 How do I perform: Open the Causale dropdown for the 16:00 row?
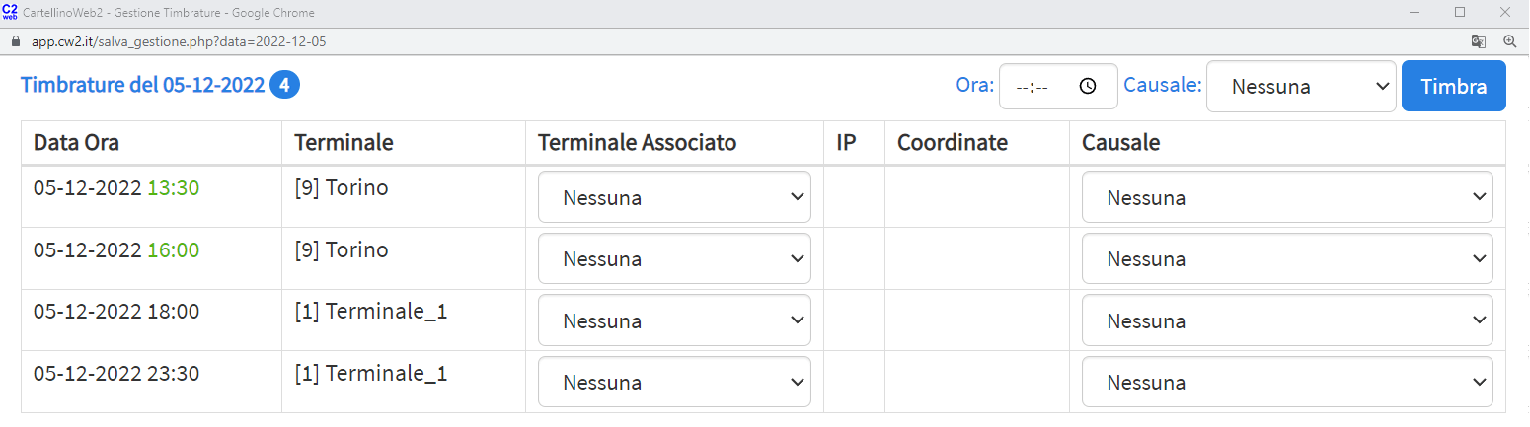point(1287,259)
